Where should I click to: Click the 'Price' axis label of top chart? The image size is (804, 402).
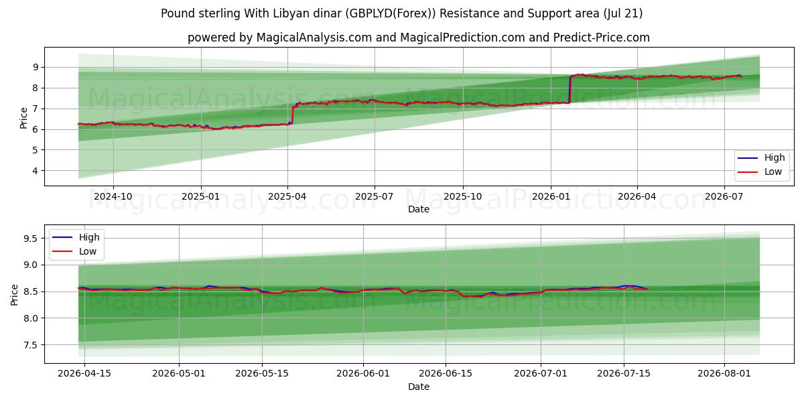click(23, 117)
